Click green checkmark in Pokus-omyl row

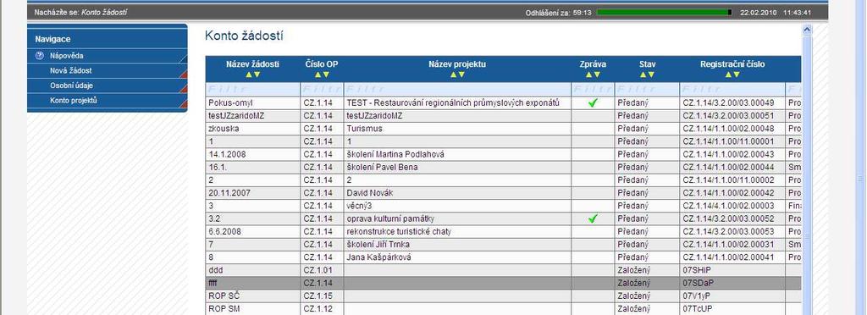593,102
